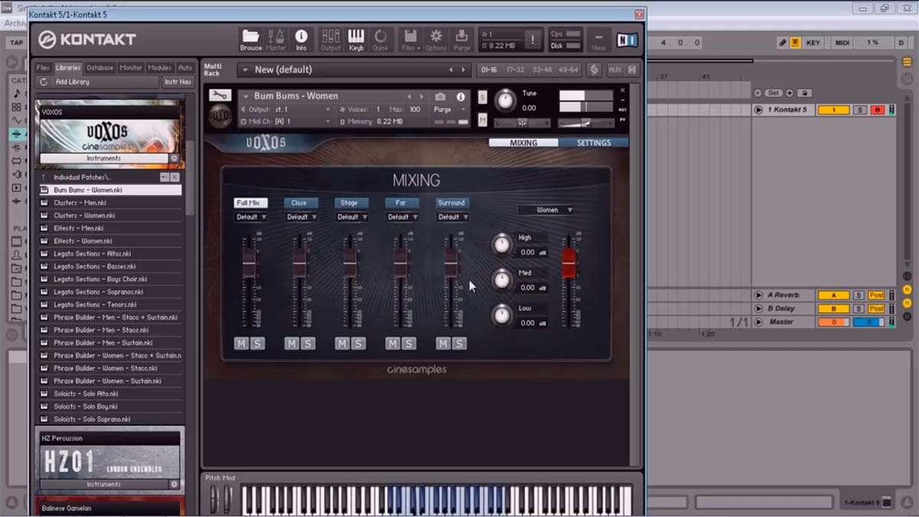
Task: Solo the Full Mix channel
Action: pyautogui.click(x=257, y=343)
